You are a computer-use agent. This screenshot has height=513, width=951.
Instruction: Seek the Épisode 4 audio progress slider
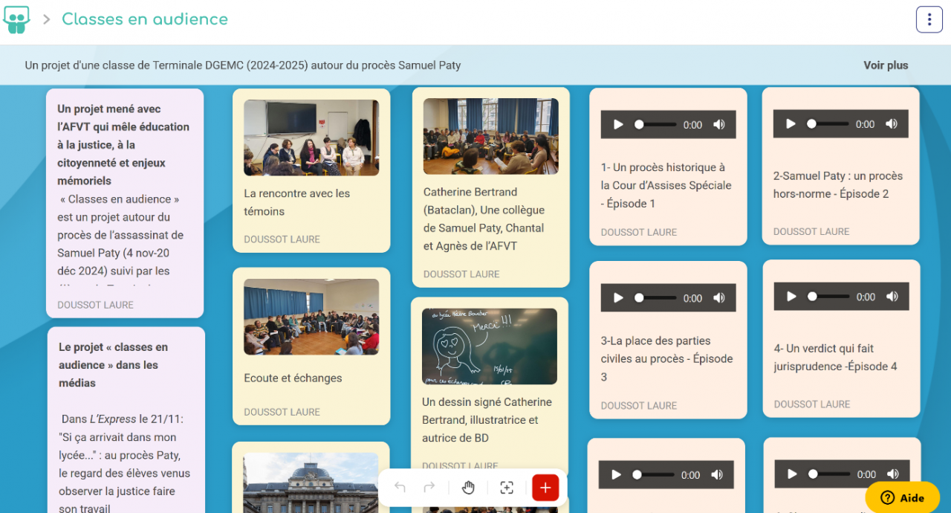point(828,297)
